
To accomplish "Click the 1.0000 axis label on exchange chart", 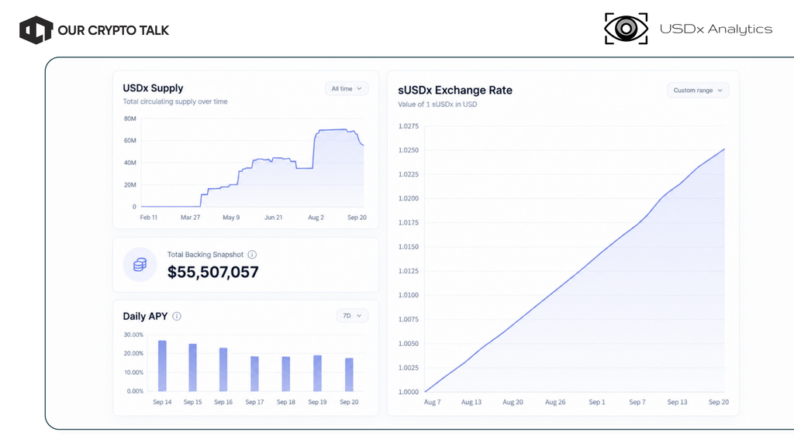I will pos(409,392).
